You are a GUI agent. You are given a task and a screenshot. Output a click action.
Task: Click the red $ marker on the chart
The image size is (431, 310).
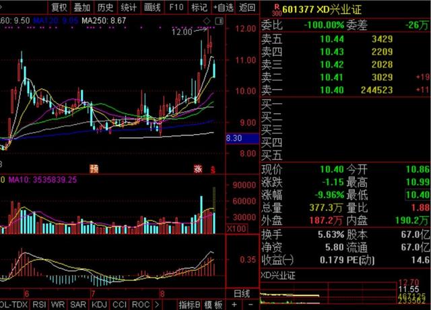(213, 169)
